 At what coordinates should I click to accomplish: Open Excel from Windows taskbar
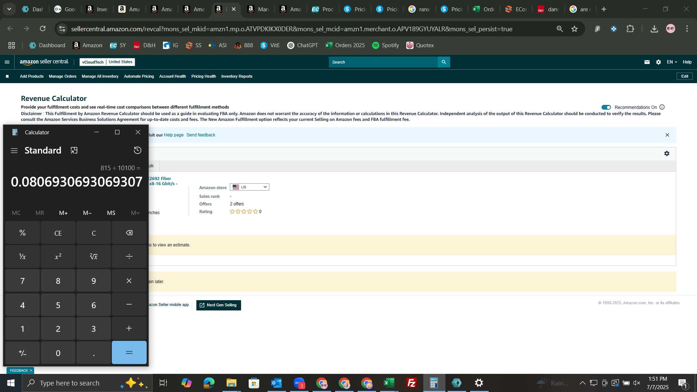tap(389, 383)
